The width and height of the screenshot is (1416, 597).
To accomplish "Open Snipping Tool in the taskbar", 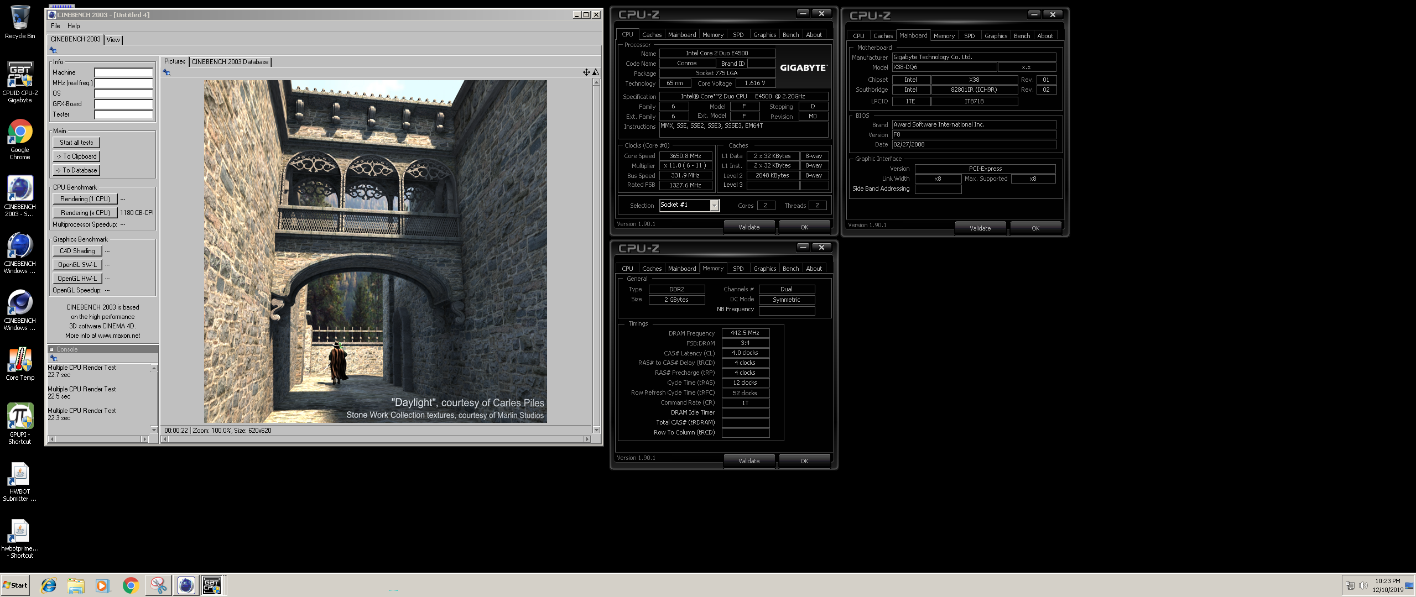I will (158, 585).
